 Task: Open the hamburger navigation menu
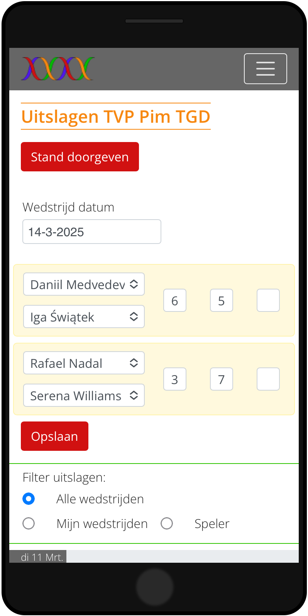click(266, 69)
